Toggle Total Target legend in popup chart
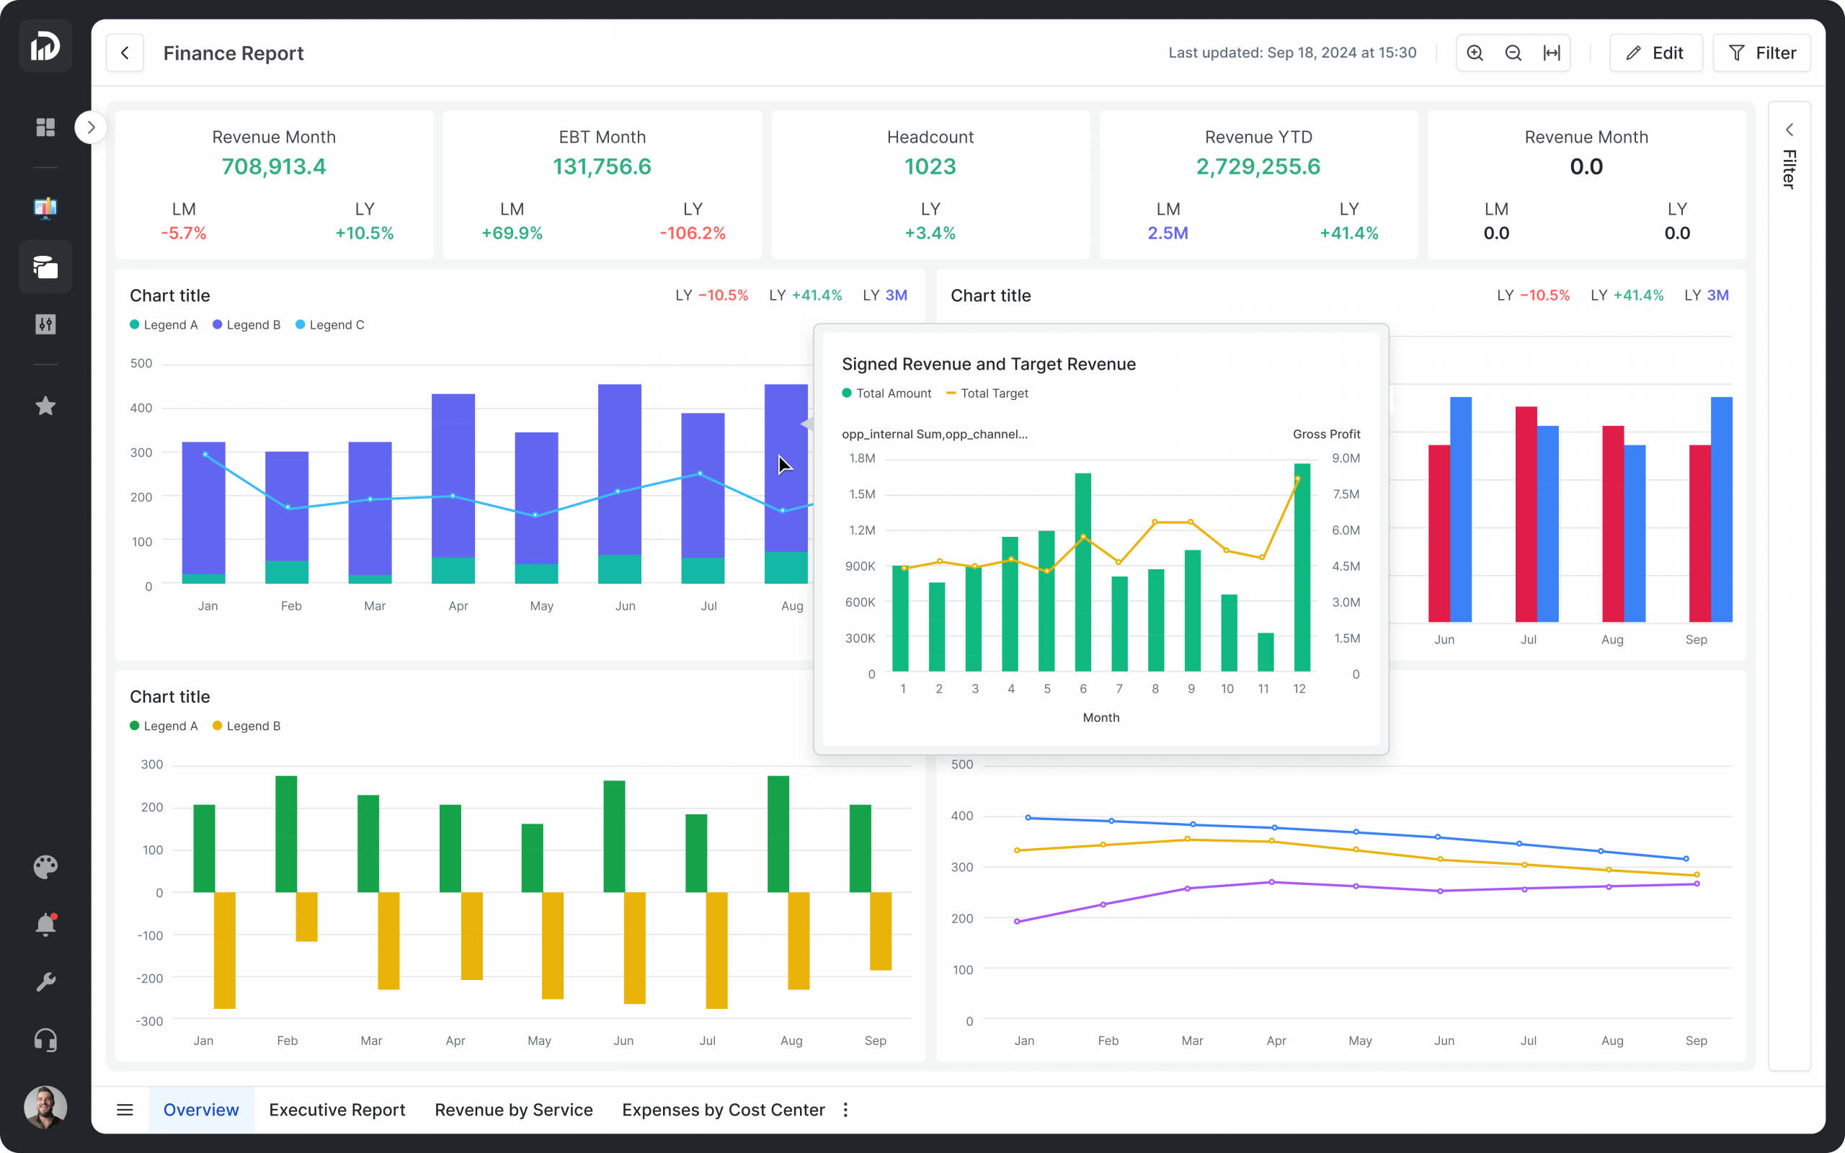1845x1153 pixels. click(987, 393)
